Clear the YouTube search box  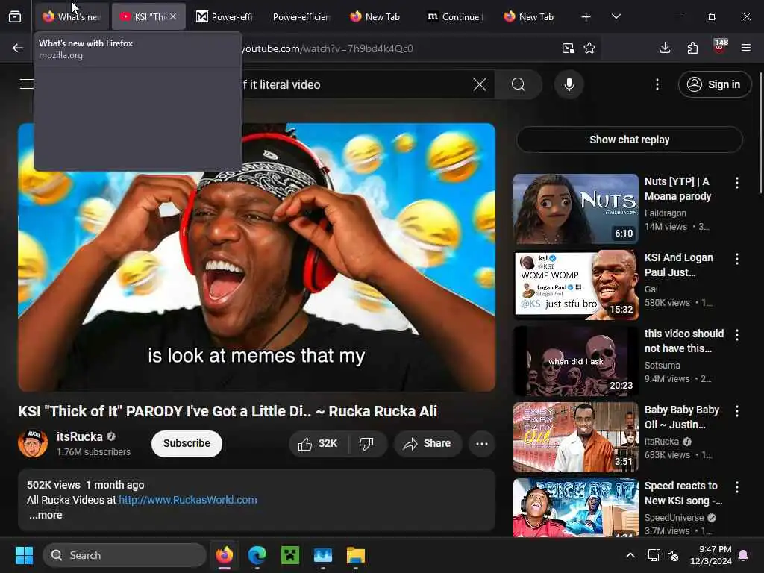pos(480,85)
